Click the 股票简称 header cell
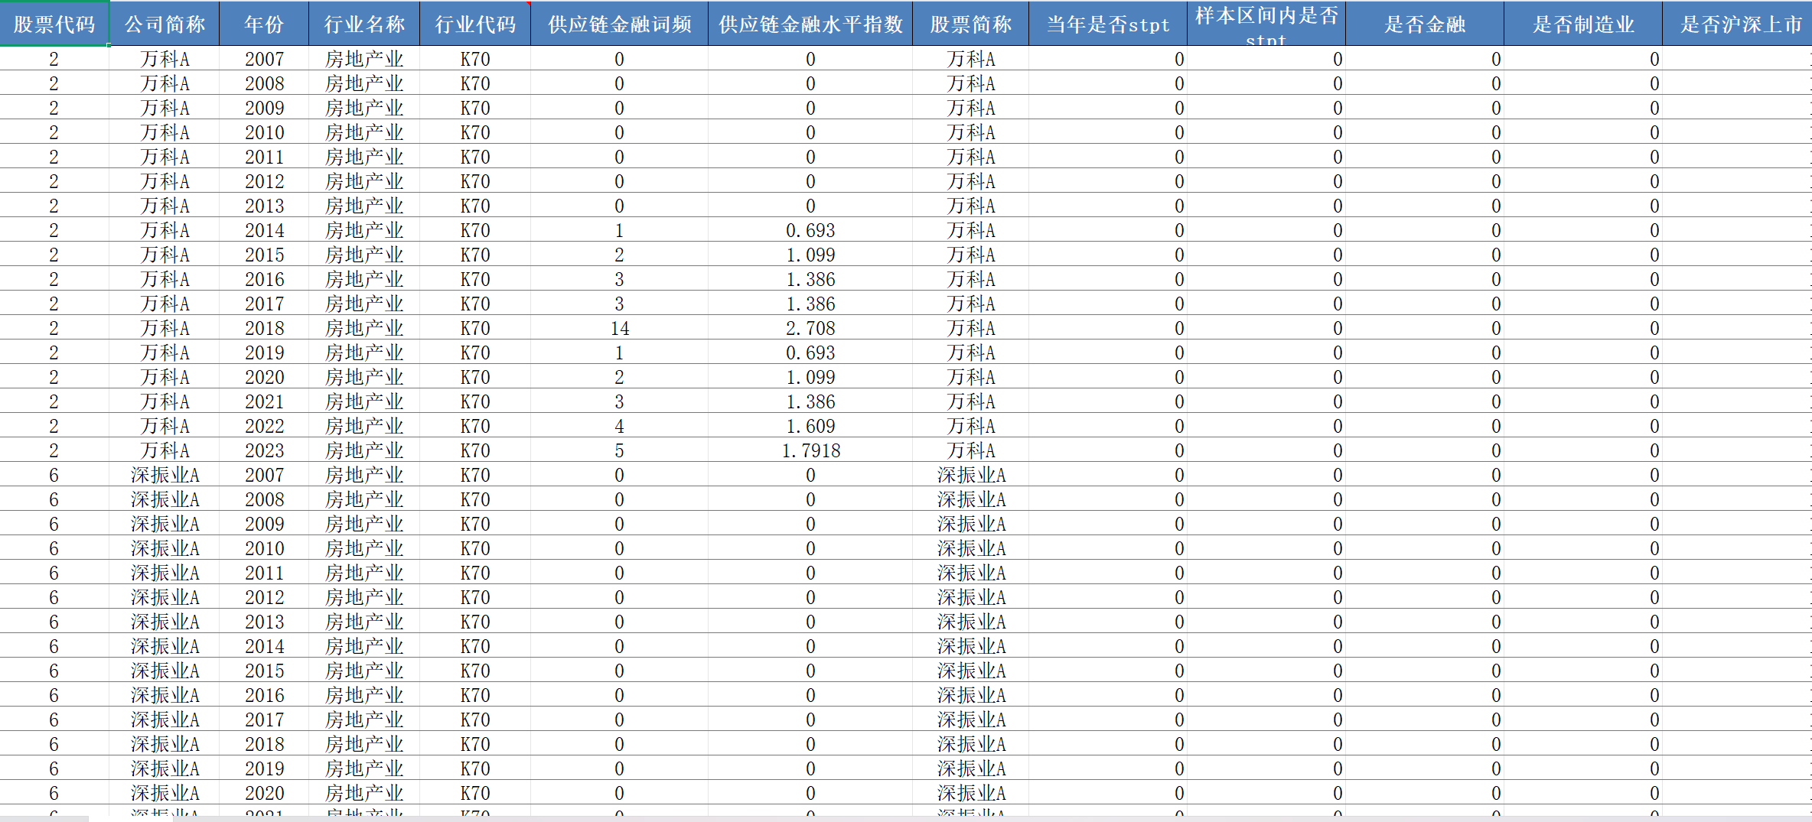The width and height of the screenshot is (1812, 822). pos(970,24)
